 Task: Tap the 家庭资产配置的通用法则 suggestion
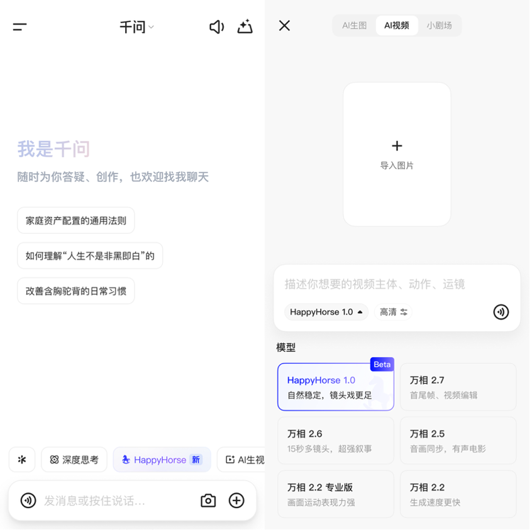coord(76,221)
